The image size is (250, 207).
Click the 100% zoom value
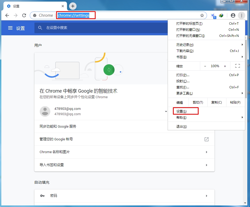coord(215,66)
